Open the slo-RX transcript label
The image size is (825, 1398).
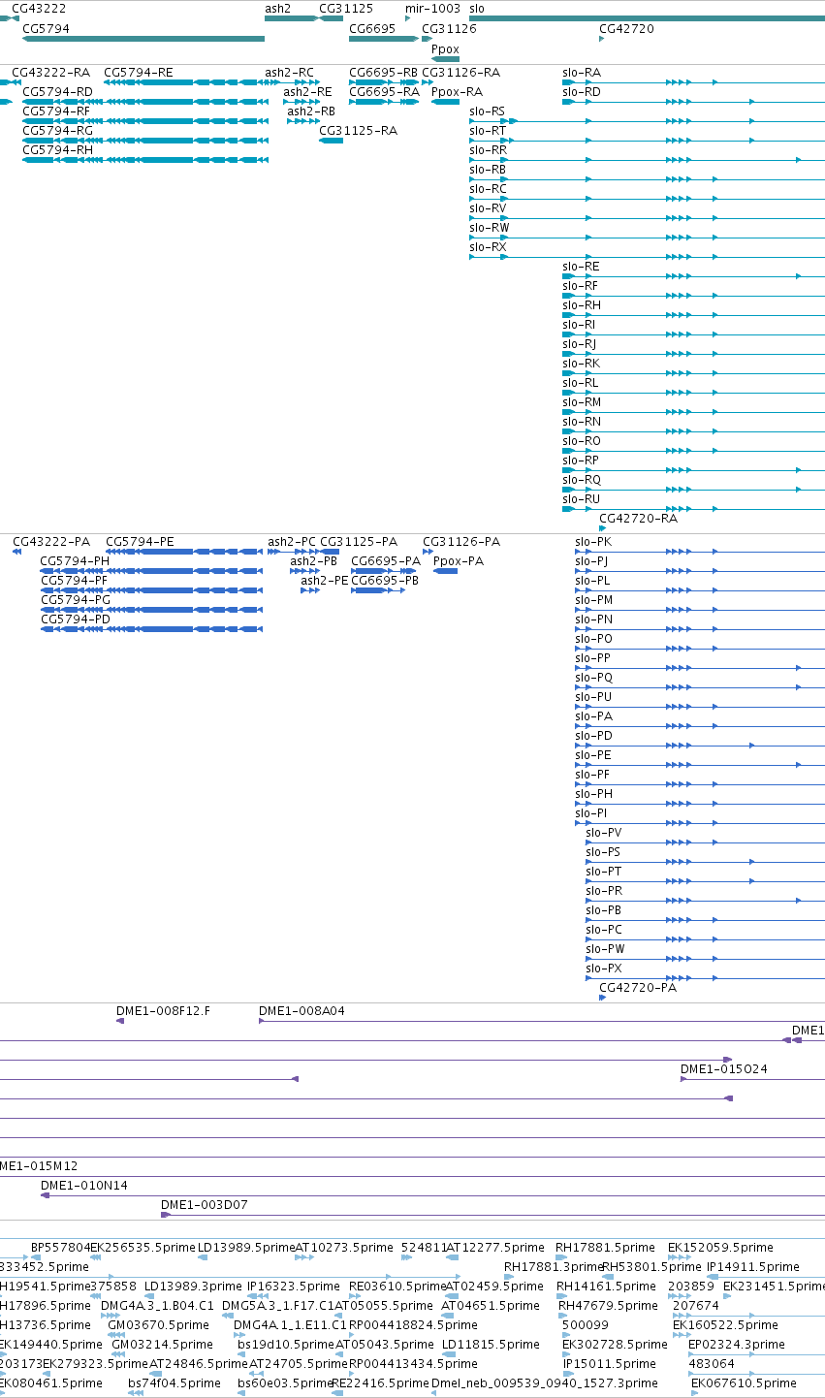tap(488, 247)
